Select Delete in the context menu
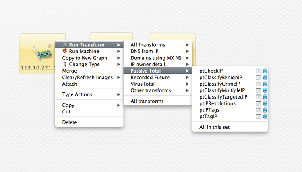This screenshot has height=172, width=302. pos(70,122)
